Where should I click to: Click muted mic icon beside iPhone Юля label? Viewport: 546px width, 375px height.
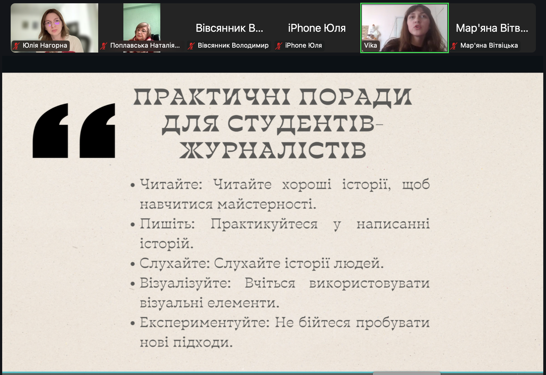pyautogui.click(x=279, y=46)
